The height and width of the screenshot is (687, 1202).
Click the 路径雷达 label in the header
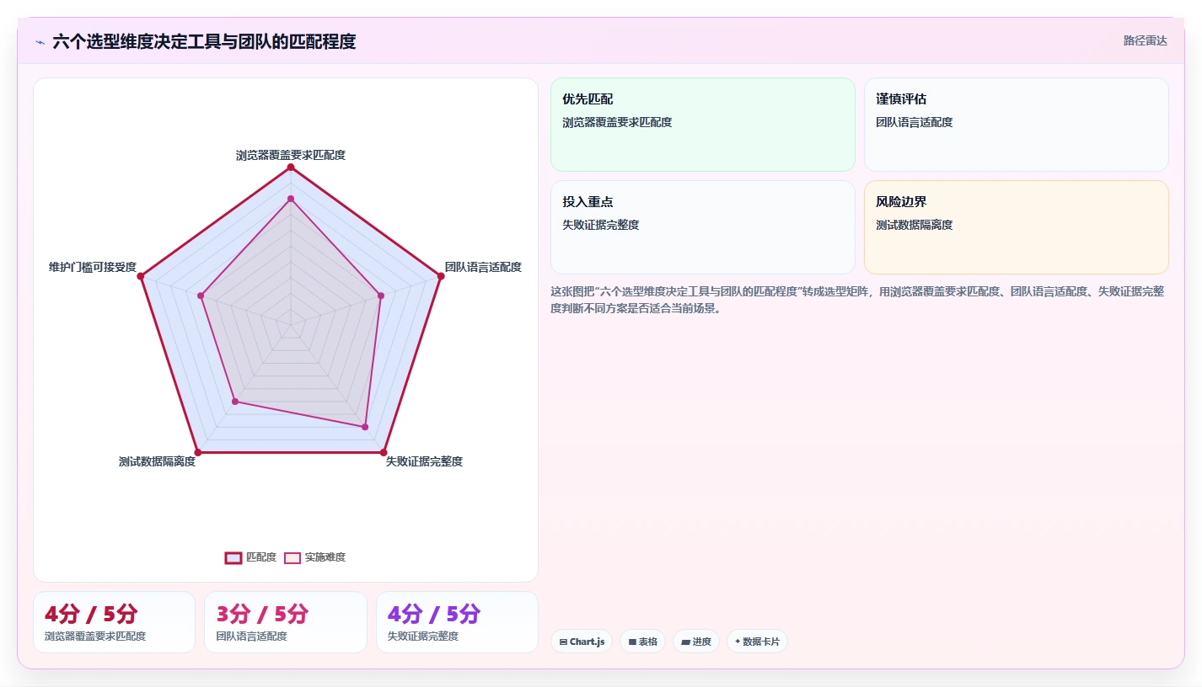1145,40
